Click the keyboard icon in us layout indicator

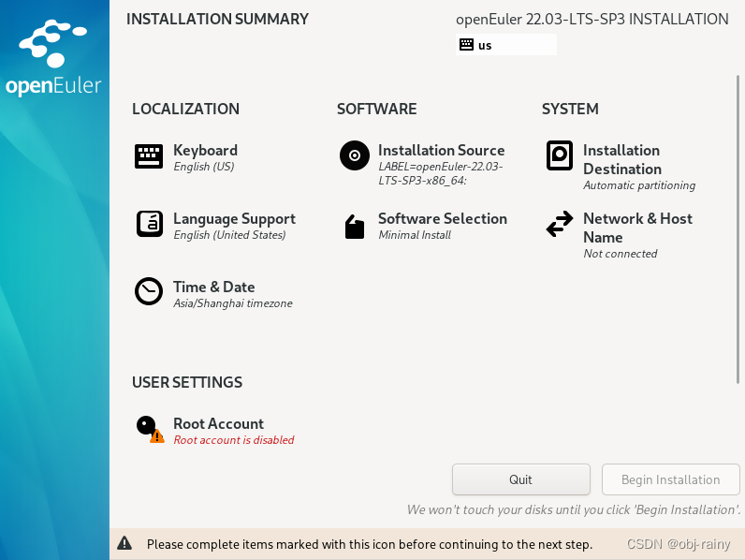pos(467,45)
